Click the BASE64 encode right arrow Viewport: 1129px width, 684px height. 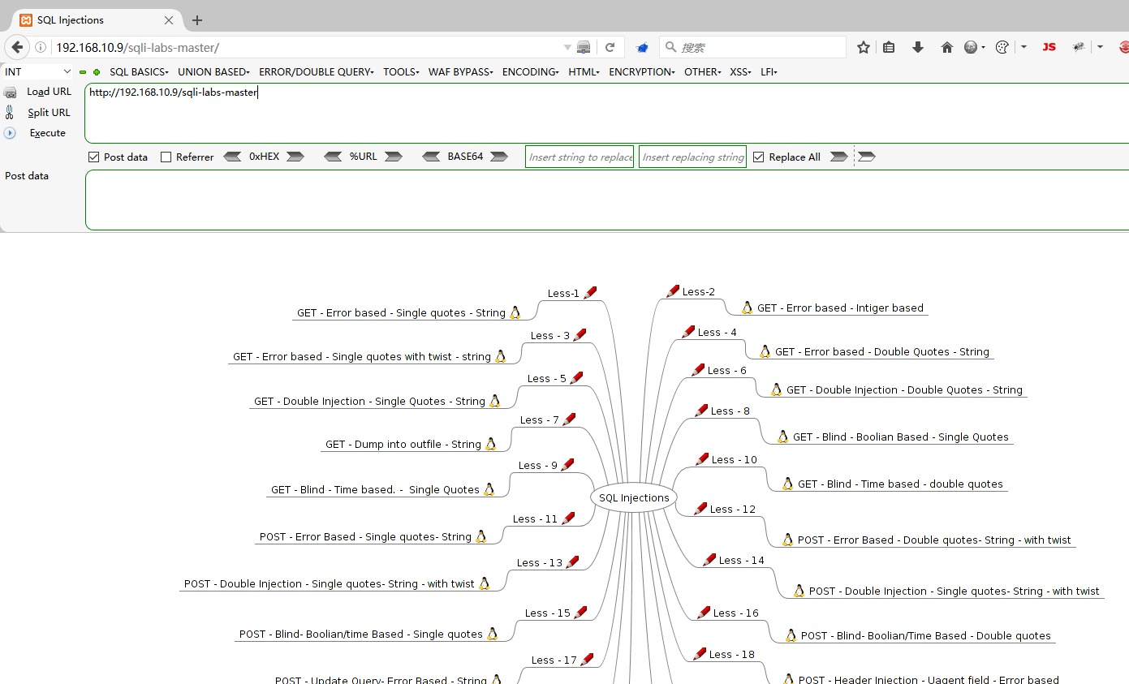click(499, 157)
